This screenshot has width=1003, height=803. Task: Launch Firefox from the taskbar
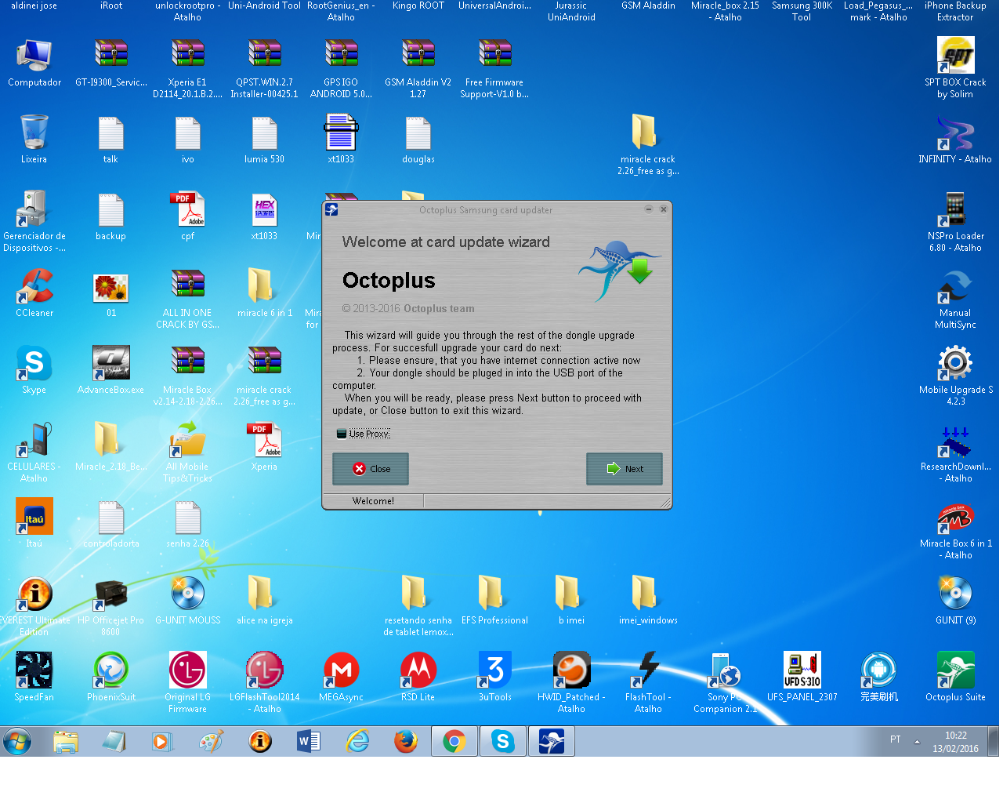click(x=406, y=741)
